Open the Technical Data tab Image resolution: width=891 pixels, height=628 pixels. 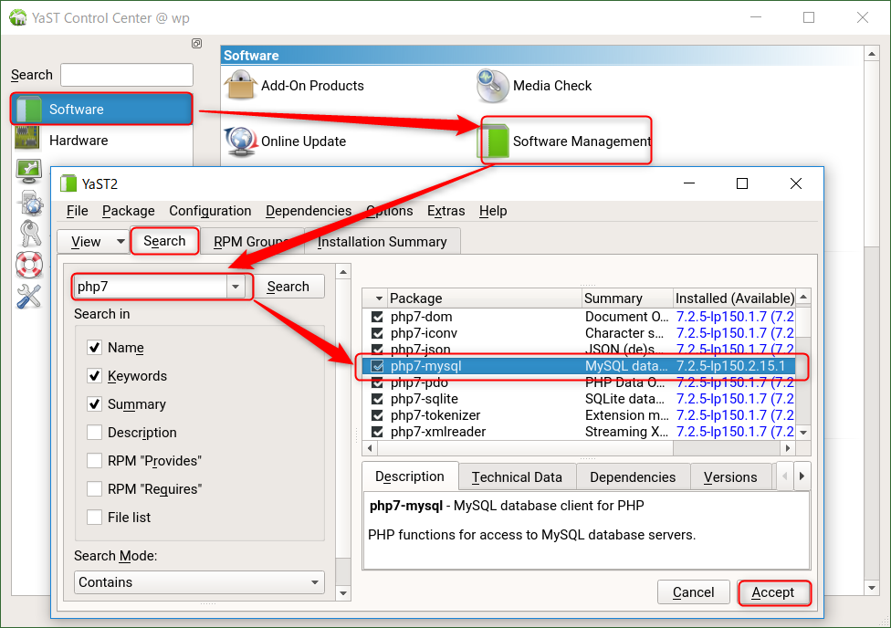coord(517,476)
